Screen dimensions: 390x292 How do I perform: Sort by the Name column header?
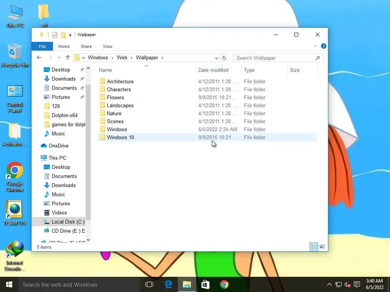tap(146, 70)
